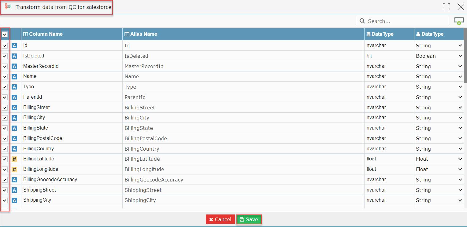Screen dimensions: 467x227
Task: Edit the alias name for ShippingCity
Action: point(243,200)
